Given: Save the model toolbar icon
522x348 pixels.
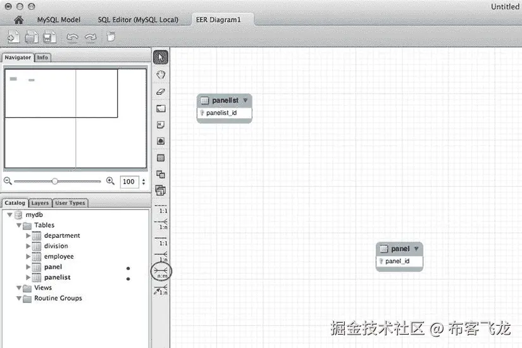Looking at the screenshot, I should click(x=49, y=37).
